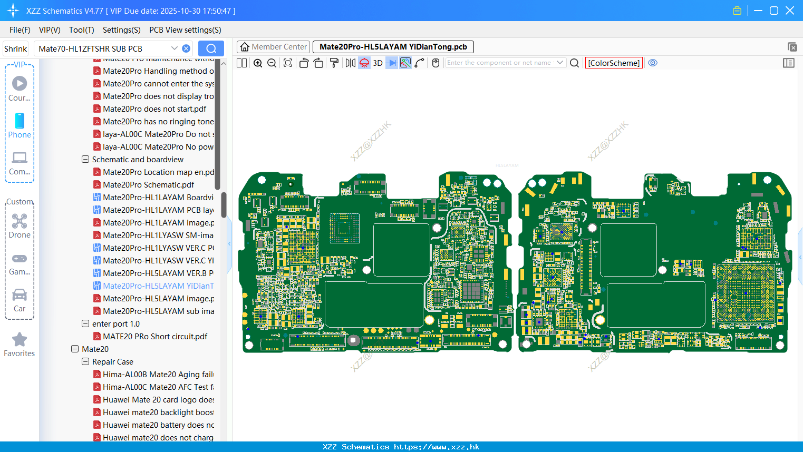
Task: Select the Mate20Pro-HL5LAYAM YiDianTong.pcb tab
Action: 393,47
